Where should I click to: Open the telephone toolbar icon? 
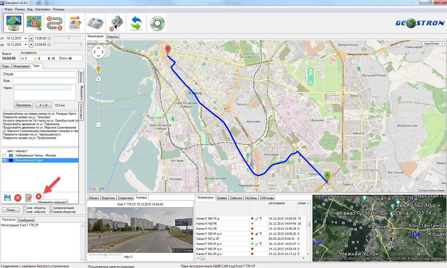95,23
